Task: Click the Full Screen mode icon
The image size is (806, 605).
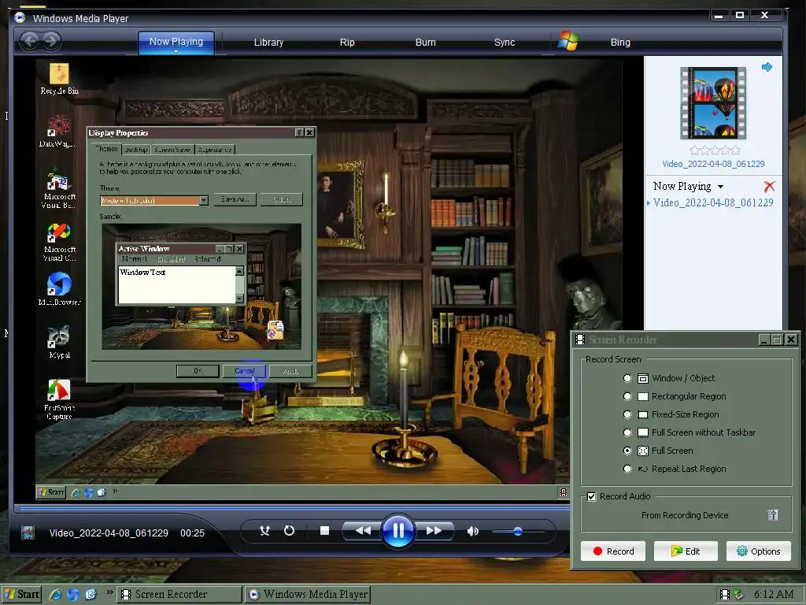Action: [x=642, y=451]
